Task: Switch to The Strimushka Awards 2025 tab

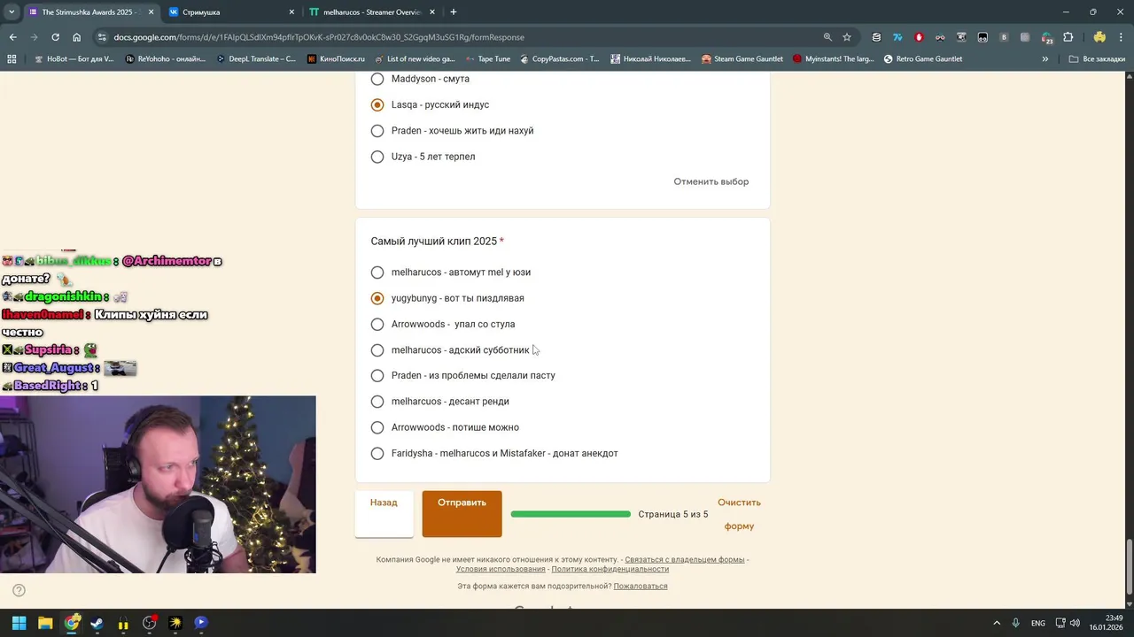Action: (92, 12)
